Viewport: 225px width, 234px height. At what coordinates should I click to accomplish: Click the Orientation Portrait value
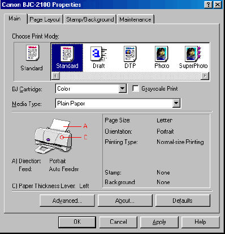click(x=165, y=131)
